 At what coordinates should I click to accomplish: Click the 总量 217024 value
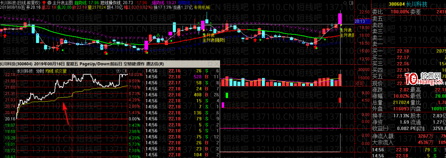point(401,102)
